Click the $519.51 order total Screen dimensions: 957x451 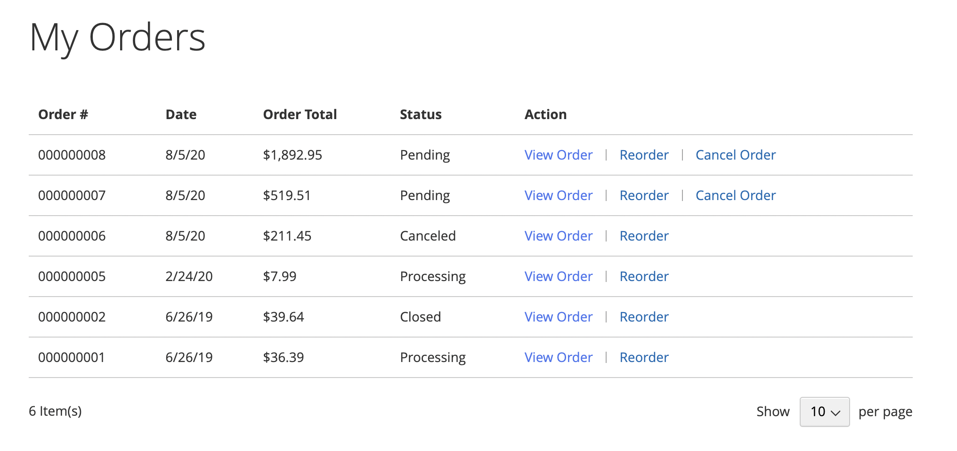click(x=287, y=195)
